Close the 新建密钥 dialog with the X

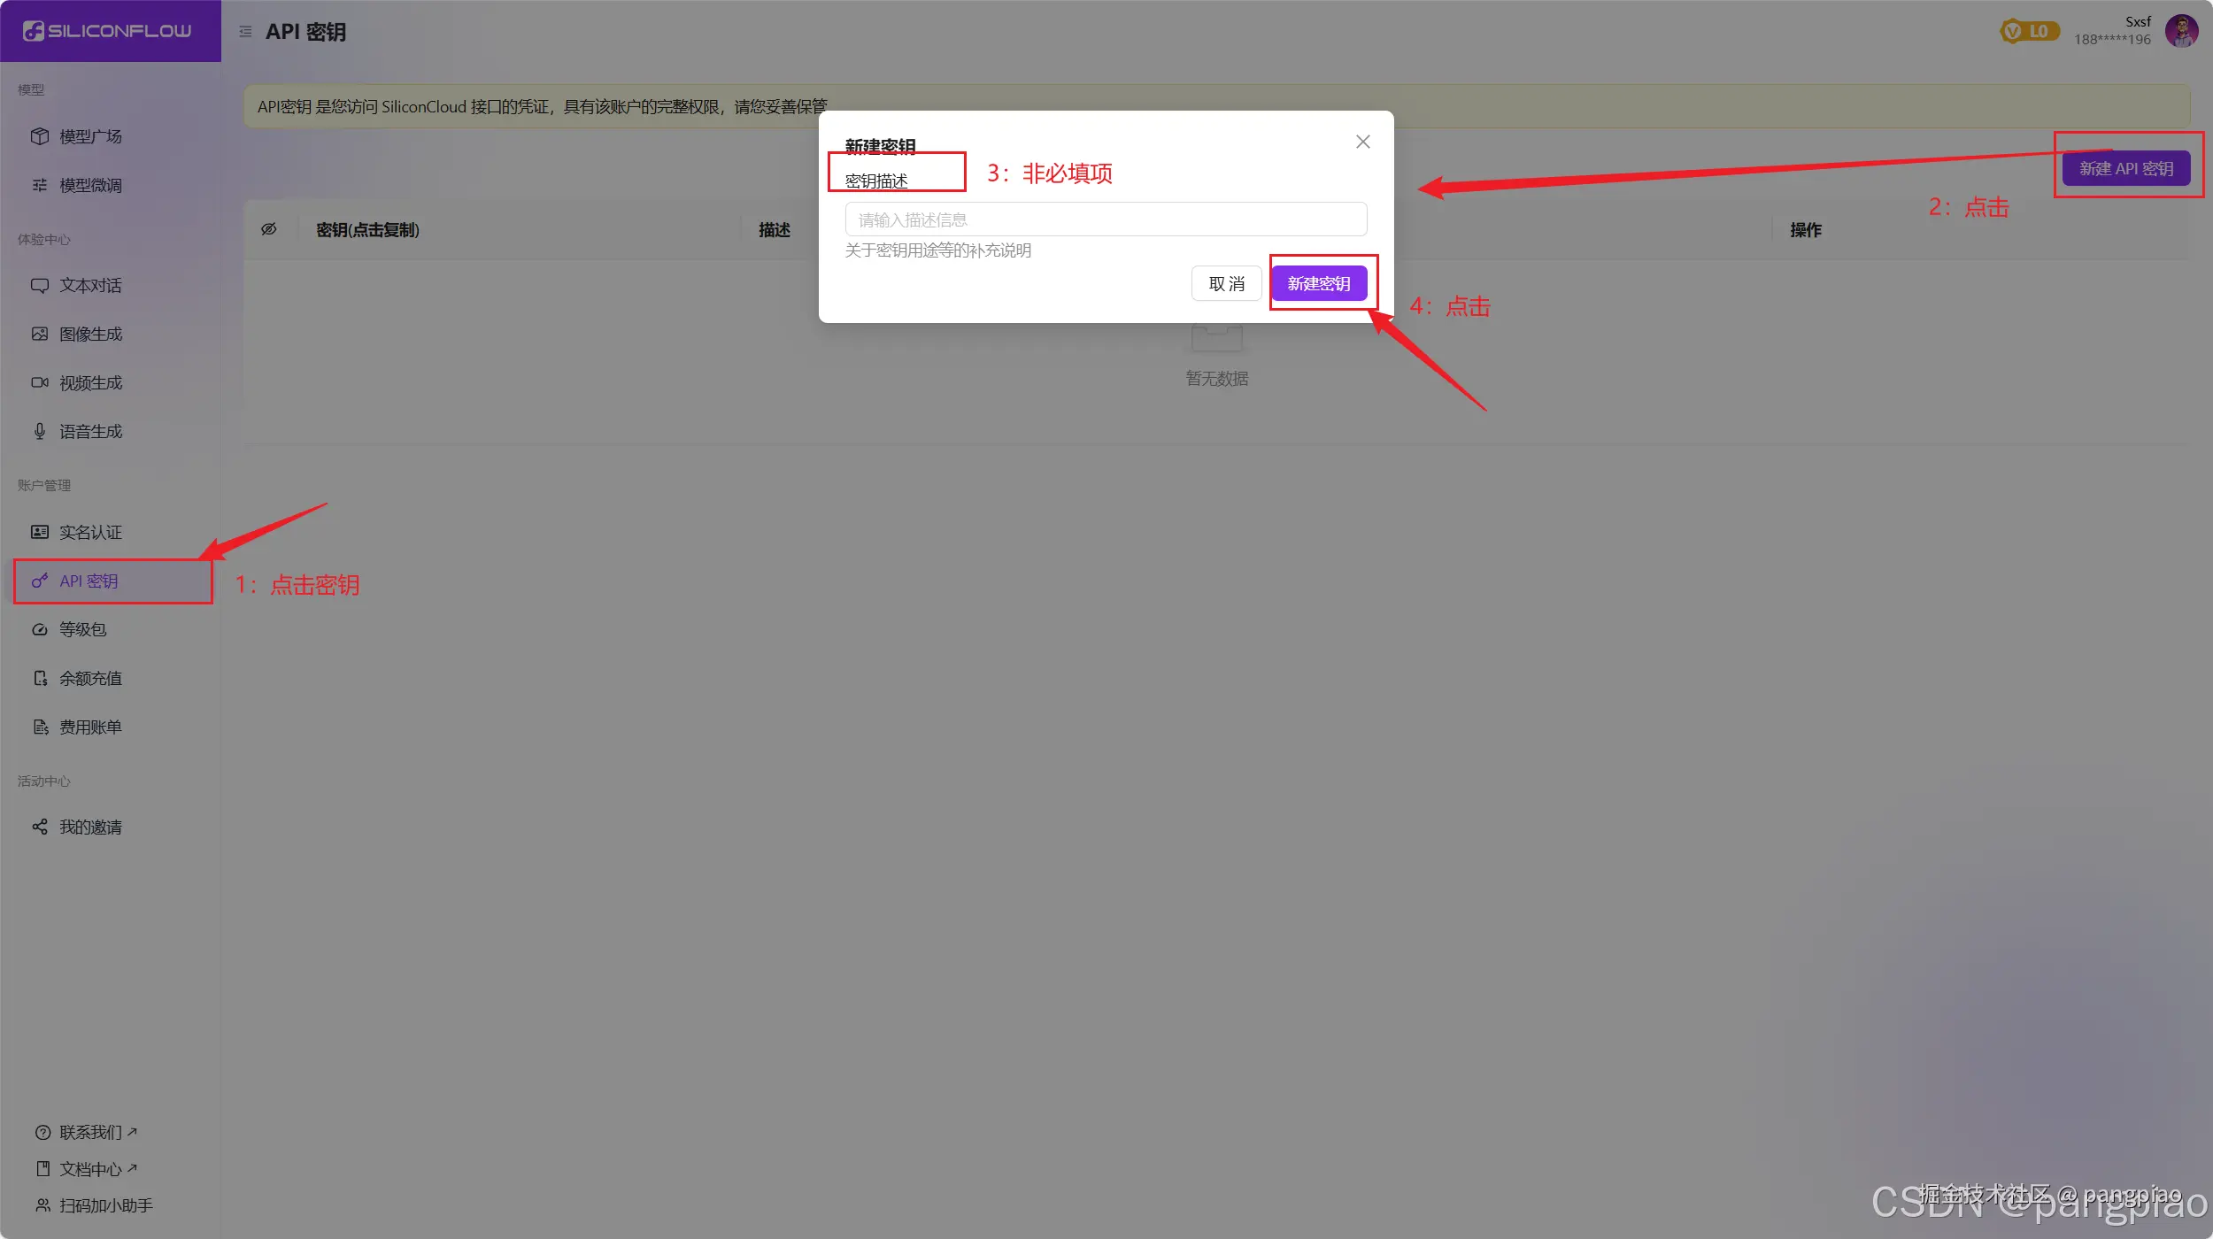coord(1363,142)
